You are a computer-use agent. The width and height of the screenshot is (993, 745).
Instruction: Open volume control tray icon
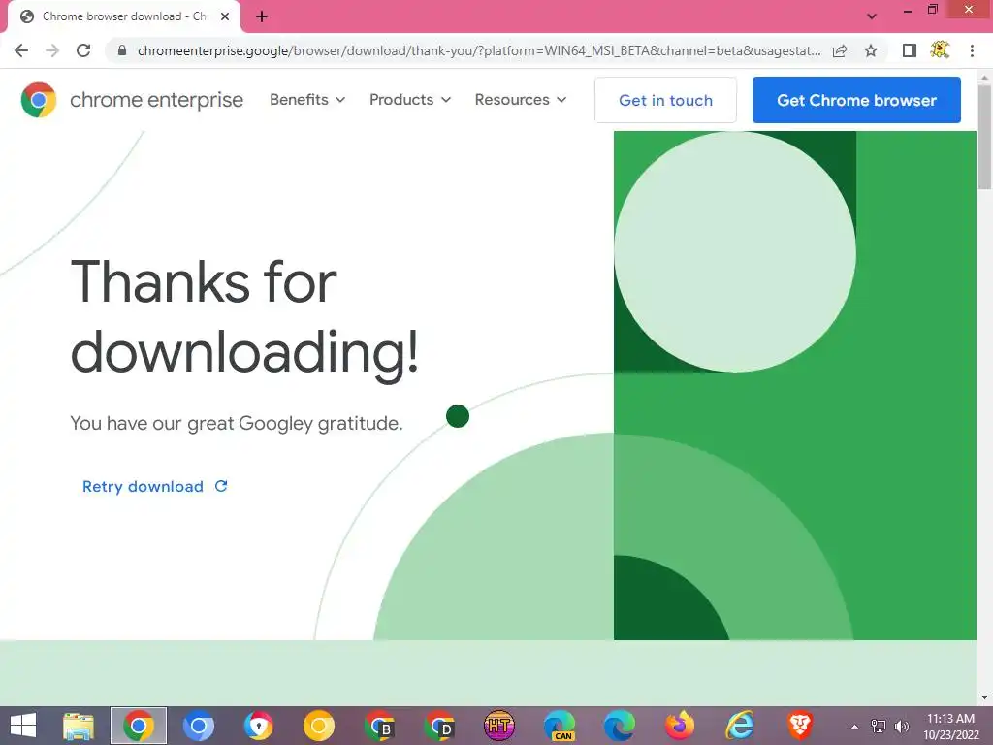[x=901, y=727]
